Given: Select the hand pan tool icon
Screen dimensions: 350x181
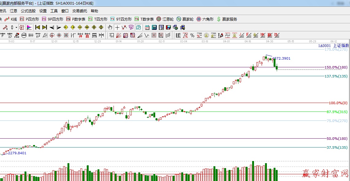Looking at the screenshot, I should [x=110, y=27].
